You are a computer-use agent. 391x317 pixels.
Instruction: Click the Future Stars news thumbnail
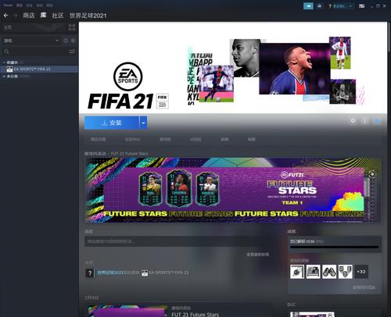click(x=127, y=311)
